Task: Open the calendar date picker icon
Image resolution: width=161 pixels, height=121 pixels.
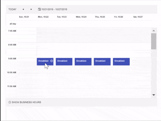Action: coord(39,9)
